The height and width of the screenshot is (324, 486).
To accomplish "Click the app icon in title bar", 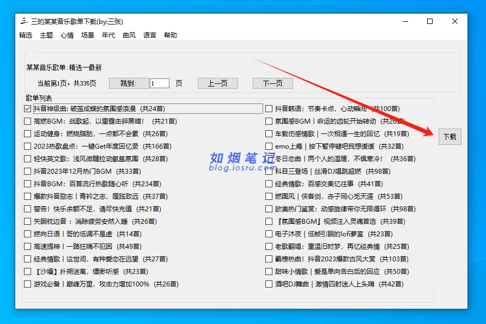I will click(x=24, y=21).
